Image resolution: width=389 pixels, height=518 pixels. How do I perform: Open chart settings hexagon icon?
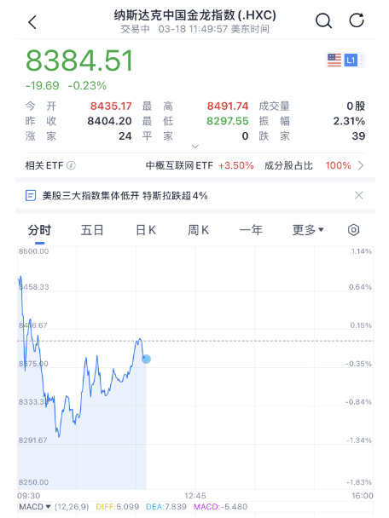tap(353, 229)
